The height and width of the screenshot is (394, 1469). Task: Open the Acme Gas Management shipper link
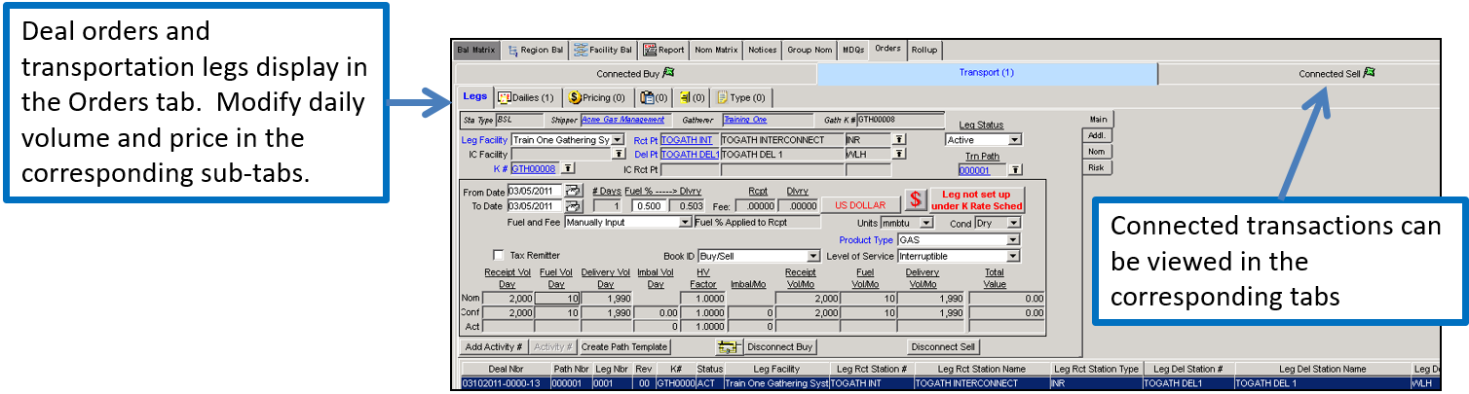(622, 121)
